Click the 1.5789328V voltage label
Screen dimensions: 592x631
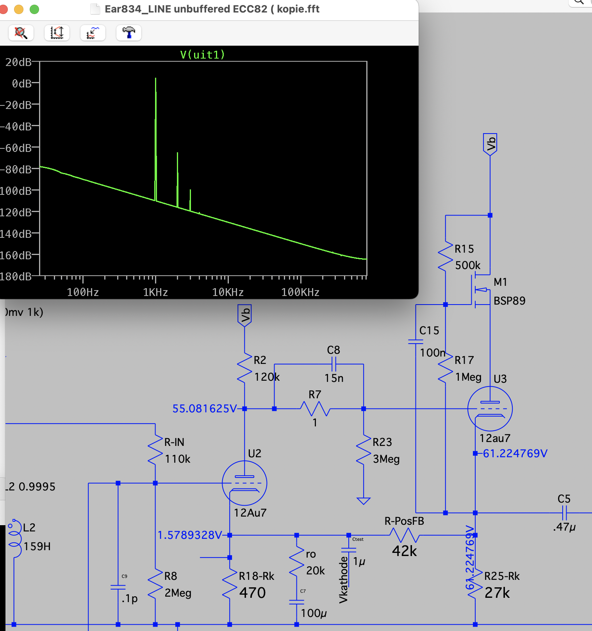[x=190, y=535]
